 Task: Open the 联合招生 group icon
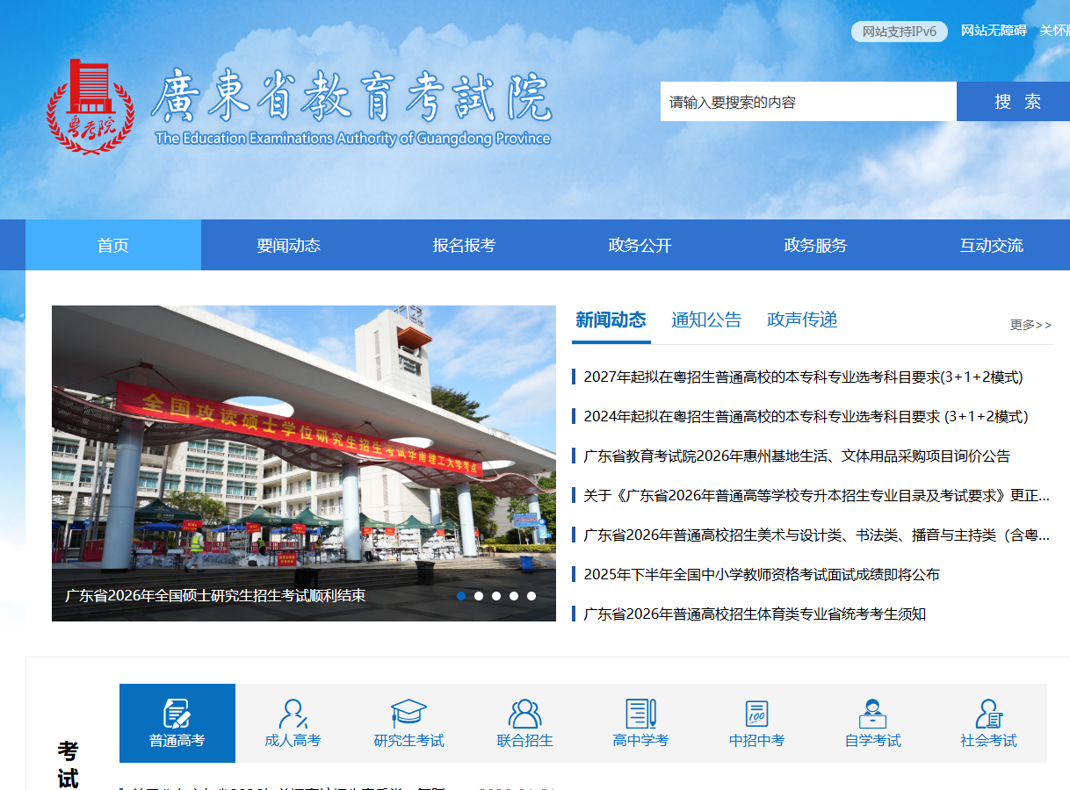coord(524,713)
